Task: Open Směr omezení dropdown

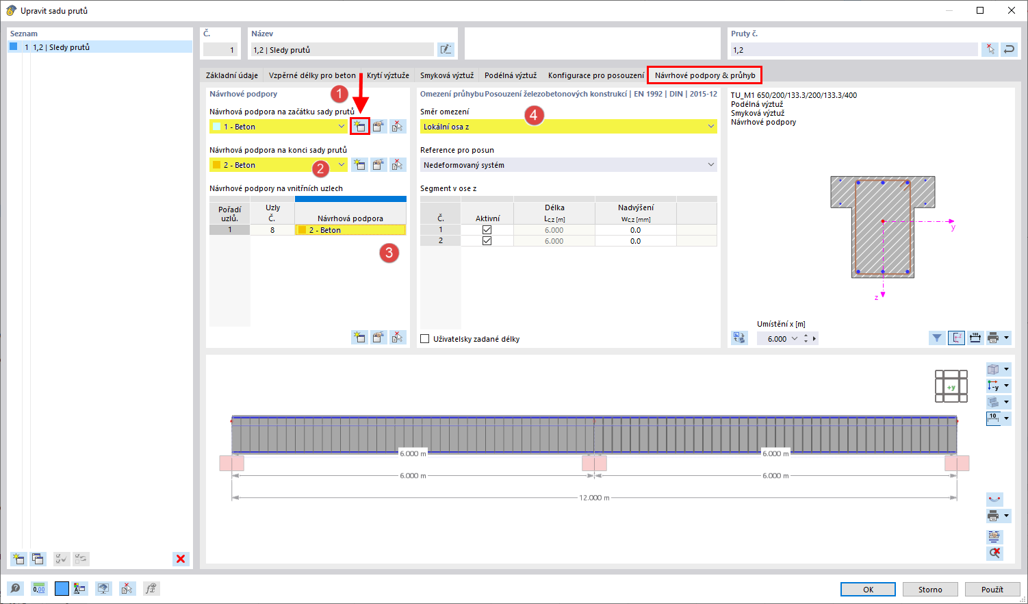Action: 569,127
